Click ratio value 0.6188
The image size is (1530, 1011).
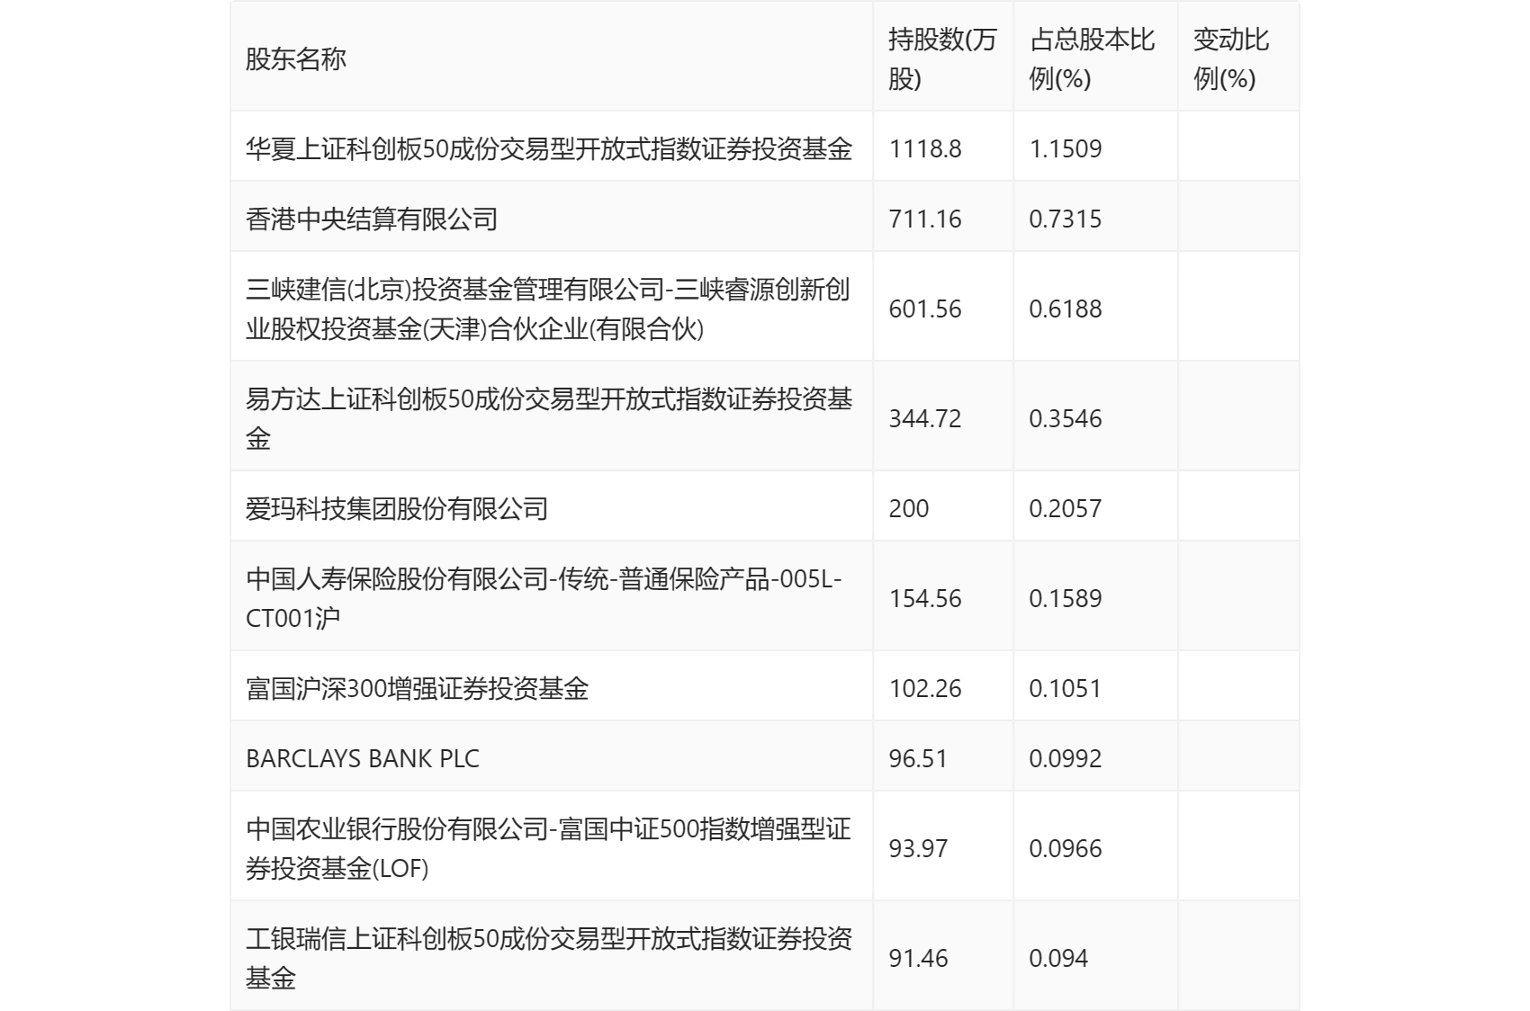(x=1066, y=309)
